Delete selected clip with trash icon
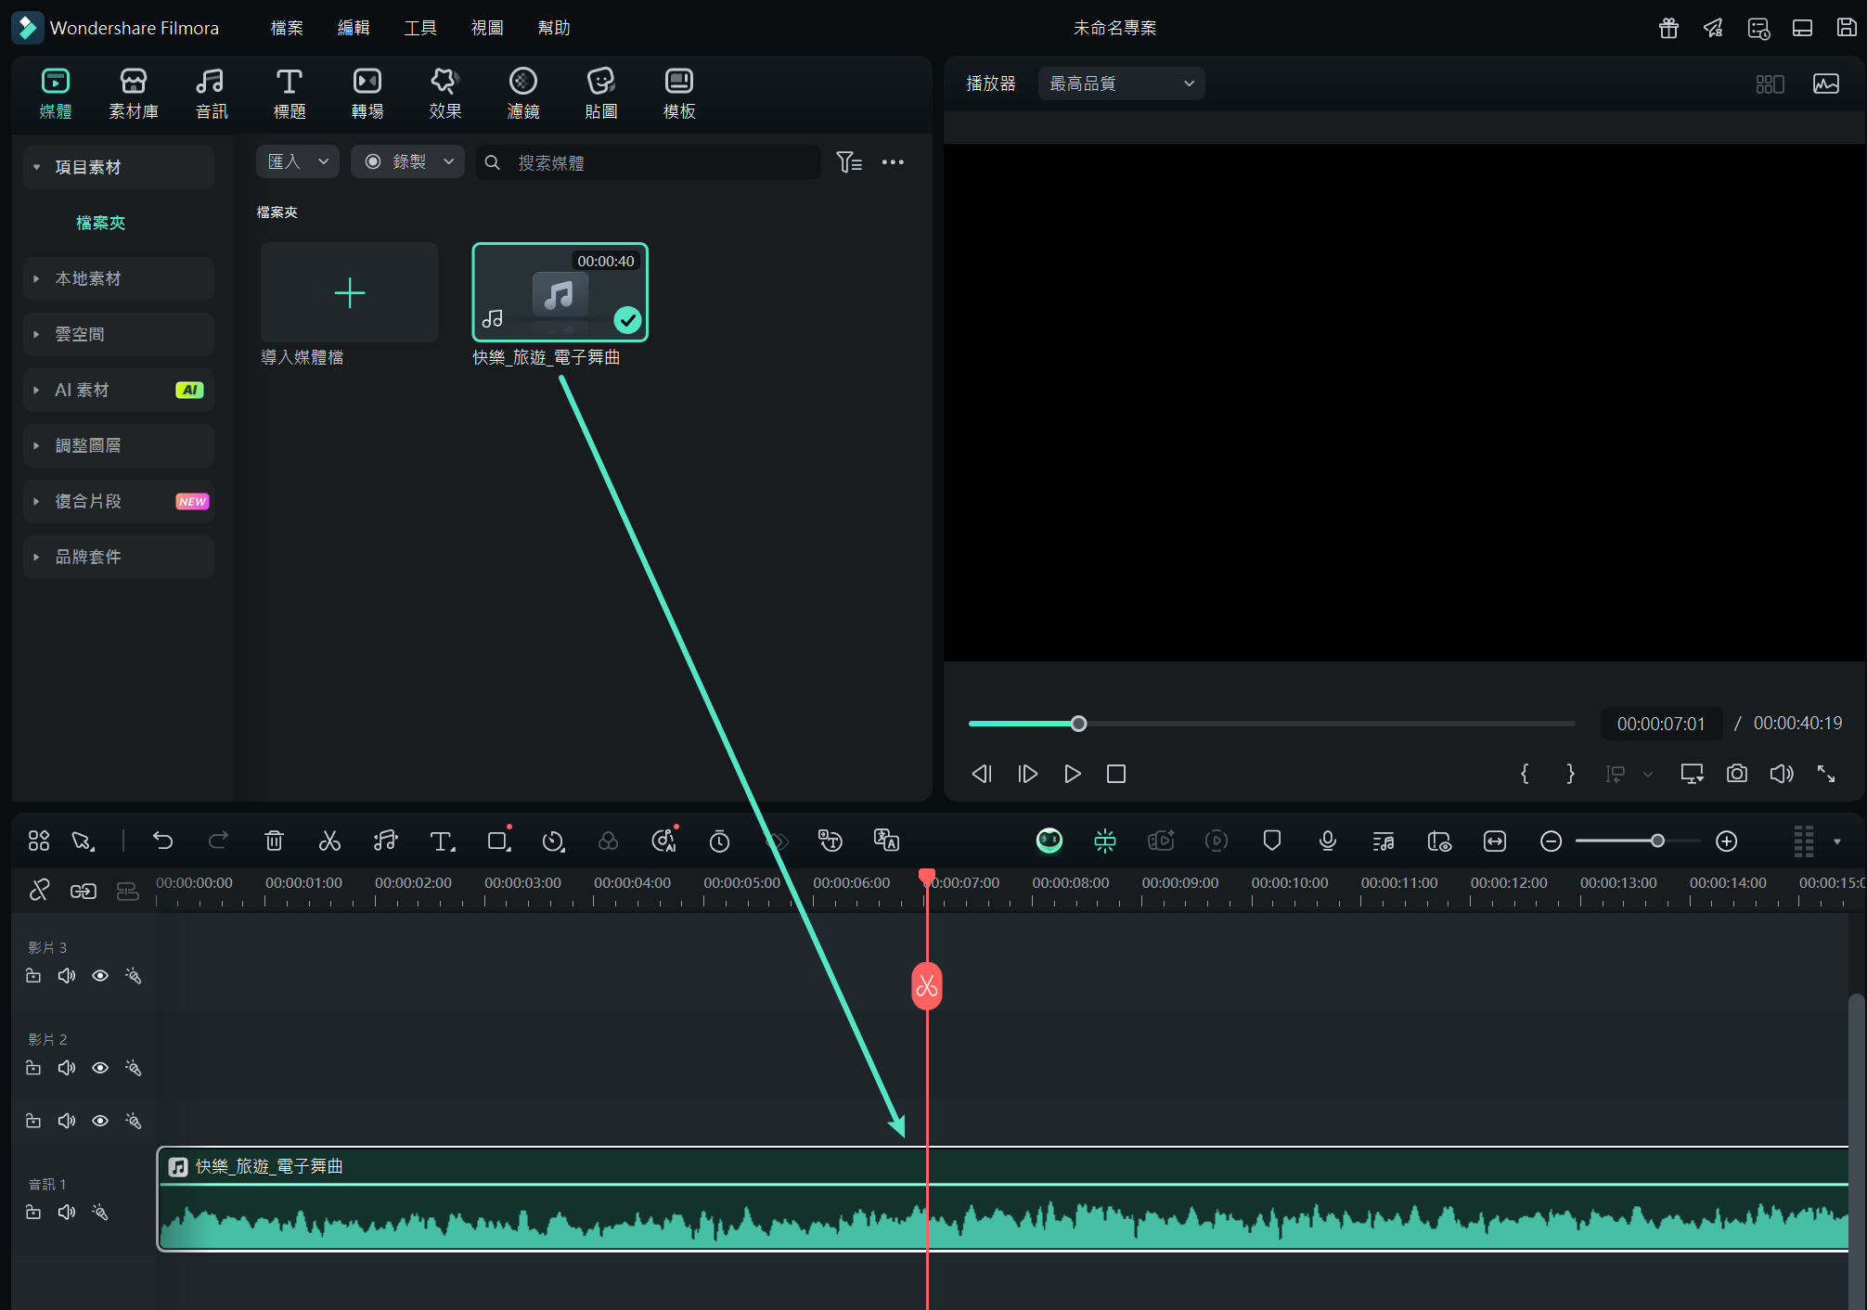The image size is (1867, 1310). (x=274, y=841)
